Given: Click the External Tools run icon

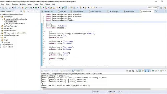Looking at the screenshot, I should click(46, 8).
